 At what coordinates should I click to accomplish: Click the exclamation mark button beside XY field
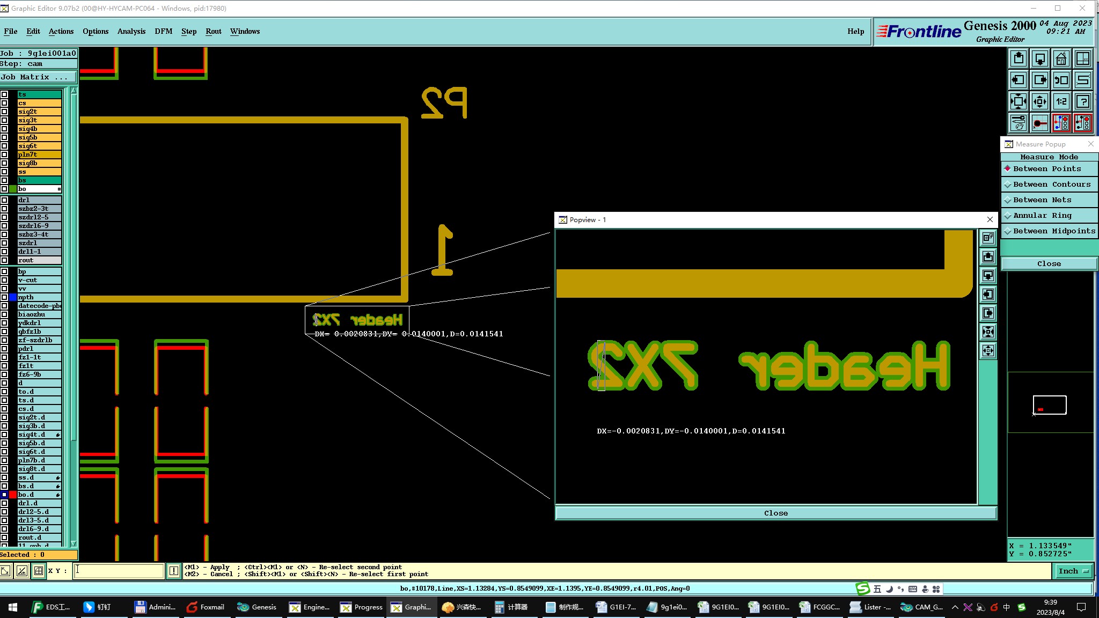(x=174, y=571)
